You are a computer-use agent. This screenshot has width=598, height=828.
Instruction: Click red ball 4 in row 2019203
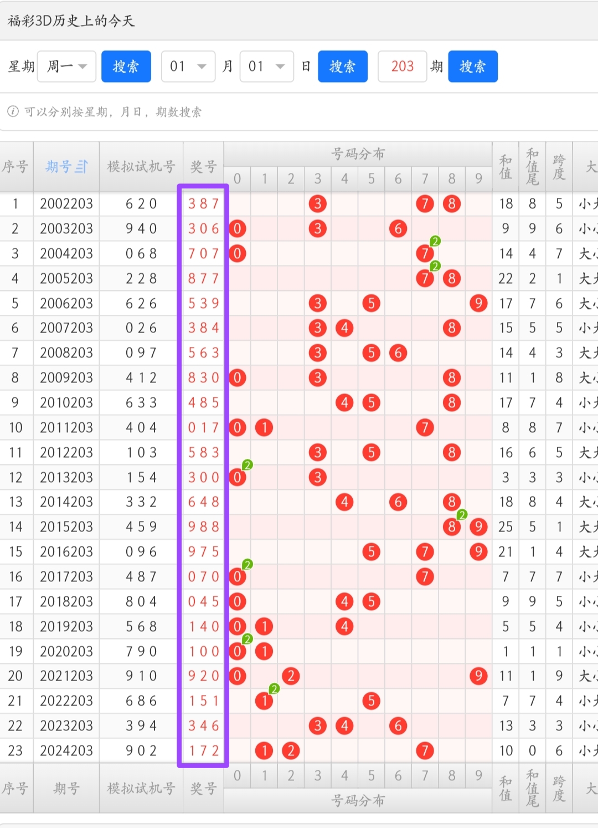pos(344,626)
